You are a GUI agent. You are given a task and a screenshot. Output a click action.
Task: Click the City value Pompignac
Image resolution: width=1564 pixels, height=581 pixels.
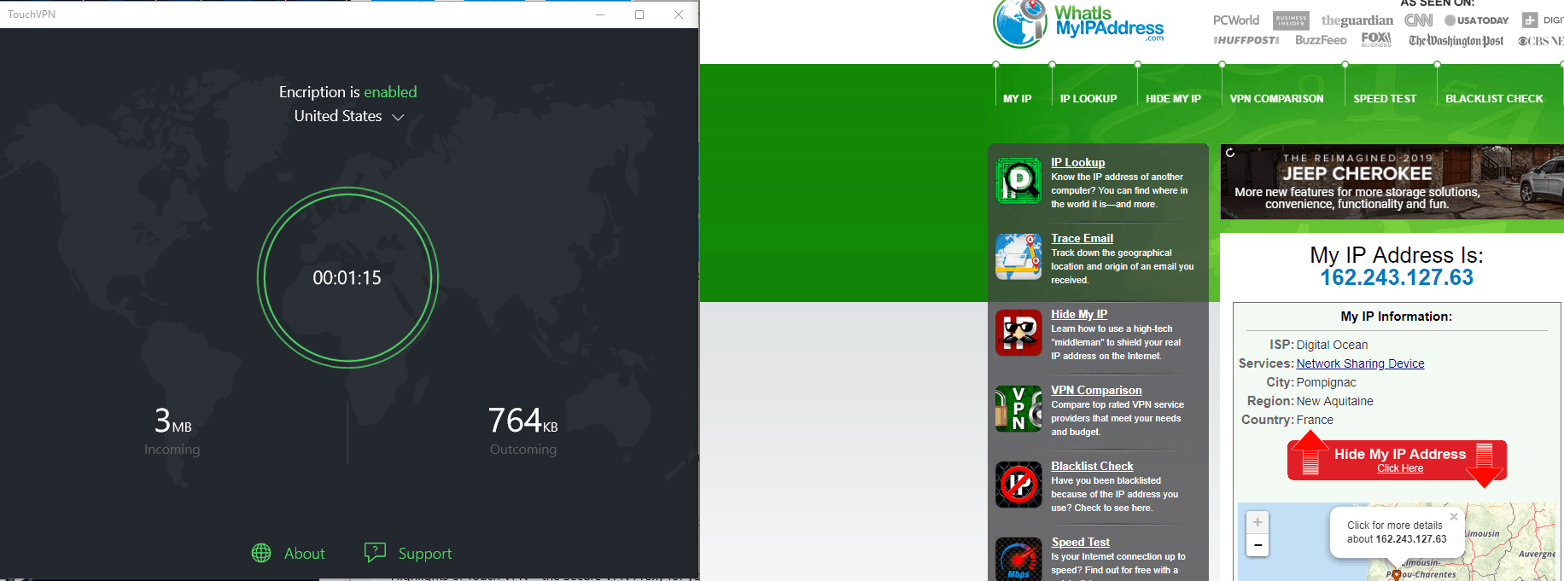[x=1326, y=382]
